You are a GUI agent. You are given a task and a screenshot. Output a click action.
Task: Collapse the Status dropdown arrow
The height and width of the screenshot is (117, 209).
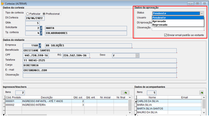pos(202,13)
